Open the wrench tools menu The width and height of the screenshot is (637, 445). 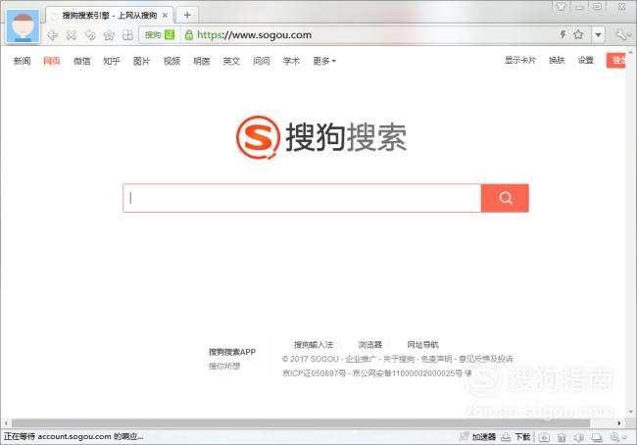621,35
